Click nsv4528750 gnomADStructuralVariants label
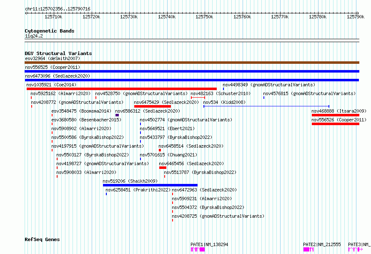 coord(141,93)
